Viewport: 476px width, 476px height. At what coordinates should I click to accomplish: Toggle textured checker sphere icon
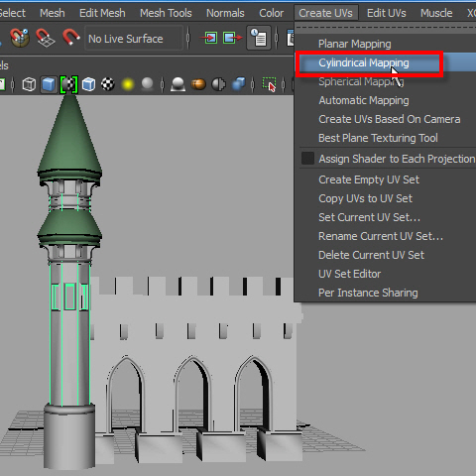[108, 84]
